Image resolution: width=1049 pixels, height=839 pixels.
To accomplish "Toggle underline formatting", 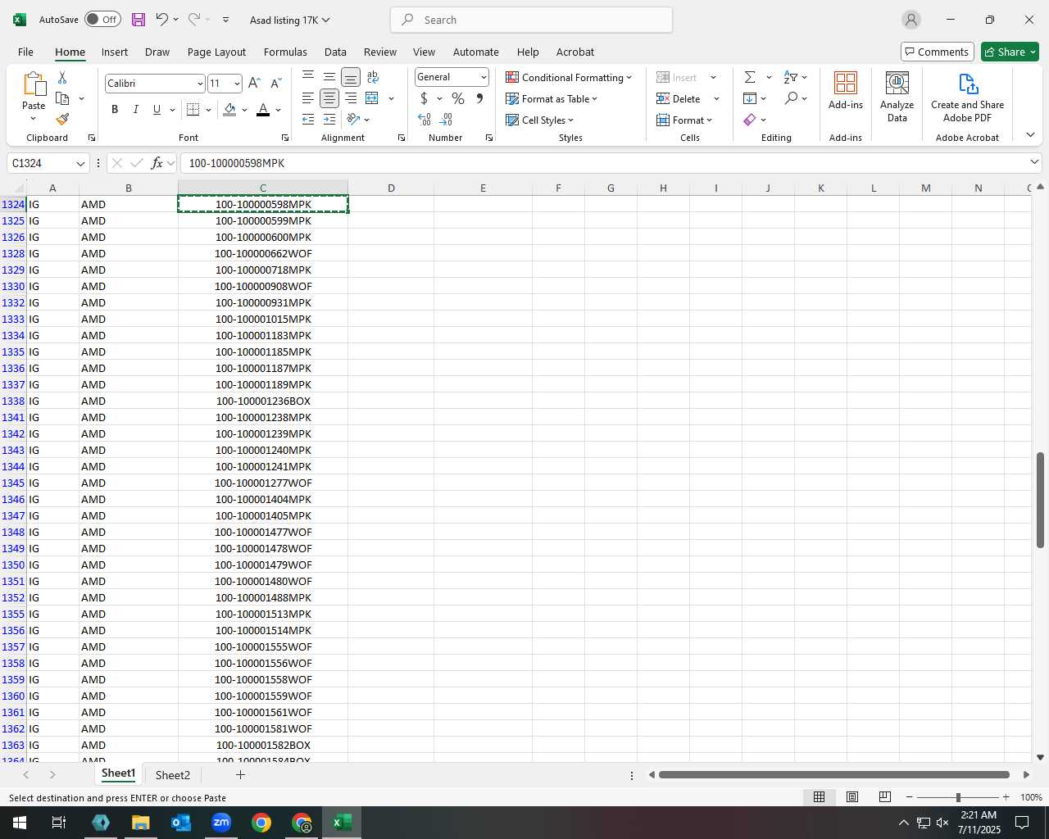I will pos(157,109).
